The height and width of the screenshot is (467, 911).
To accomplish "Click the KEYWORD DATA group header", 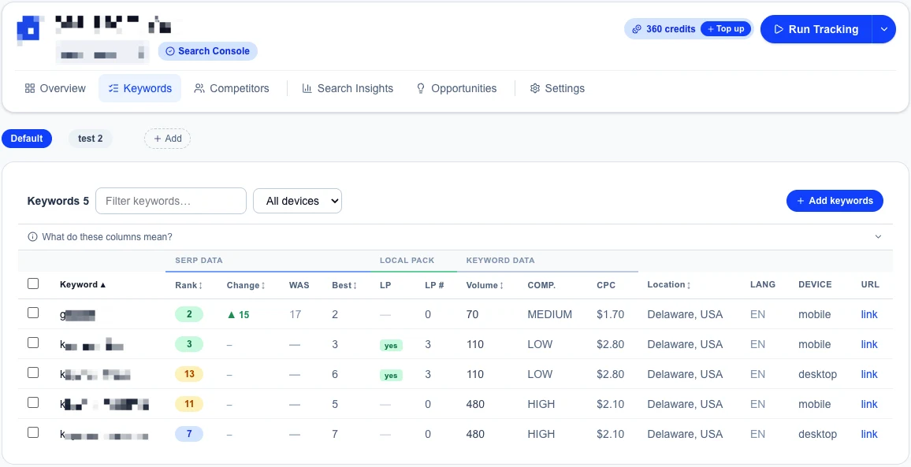I will coord(500,260).
